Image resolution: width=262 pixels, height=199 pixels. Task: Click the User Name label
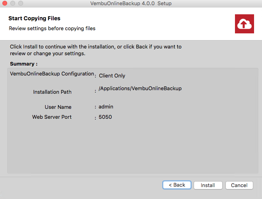point(58,107)
